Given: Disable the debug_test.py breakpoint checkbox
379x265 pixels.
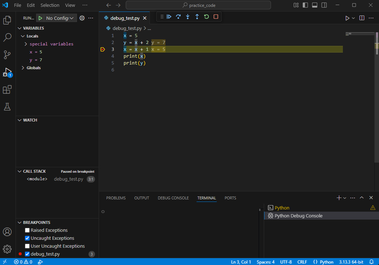Looking at the screenshot, I should pos(27,254).
